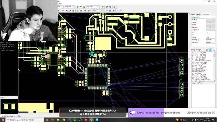Open the Marking 2 Default dropdown
The height and width of the screenshot is (122, 217).
[x=210, y=42]
